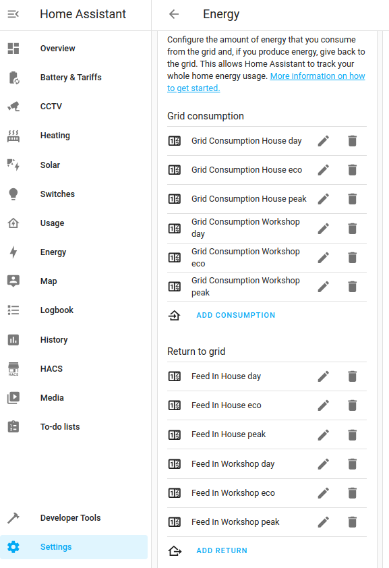This screenshot has width=389, height=568.
Task: Click ADD RETURN button
Action: pos(222,550)
